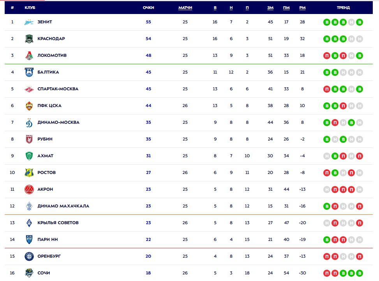This screenshot has width=379, height=281.
Task: Click the Spartak-Moscow club emblem
Action: coord(29,89)
